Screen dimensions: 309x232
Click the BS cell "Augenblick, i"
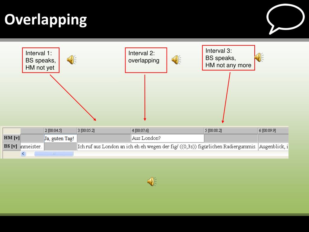[273, 147]
